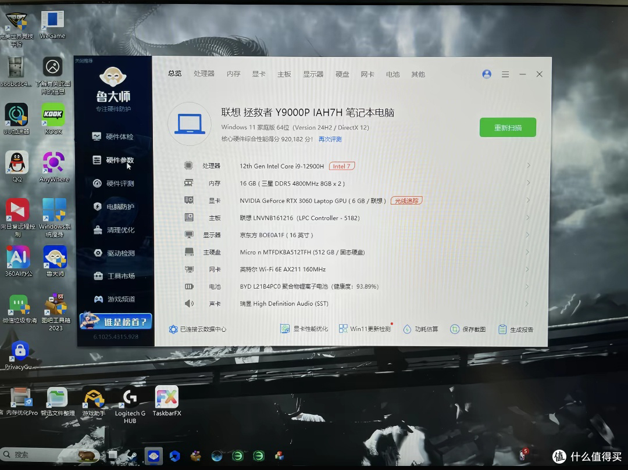Select the 主板 tab
This screenshot has width=628, height=470.
284,74
